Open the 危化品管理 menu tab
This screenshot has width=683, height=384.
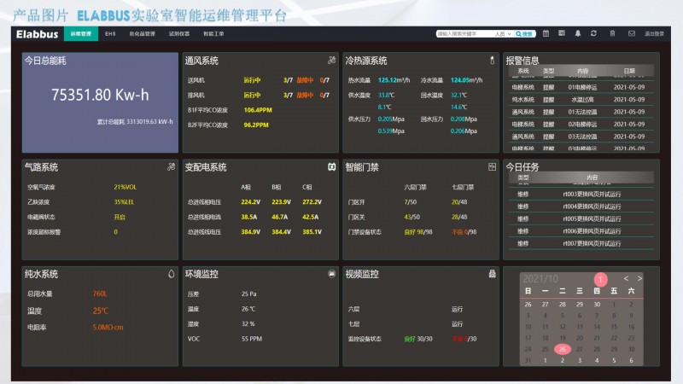pos(142,33)
